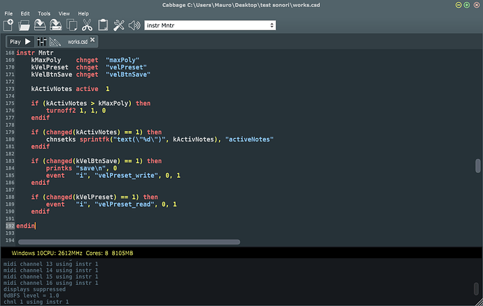Viewport: 483px width, 306px height.
Task: Open GUI edit mode ruler icon
Action: (55, 41)
